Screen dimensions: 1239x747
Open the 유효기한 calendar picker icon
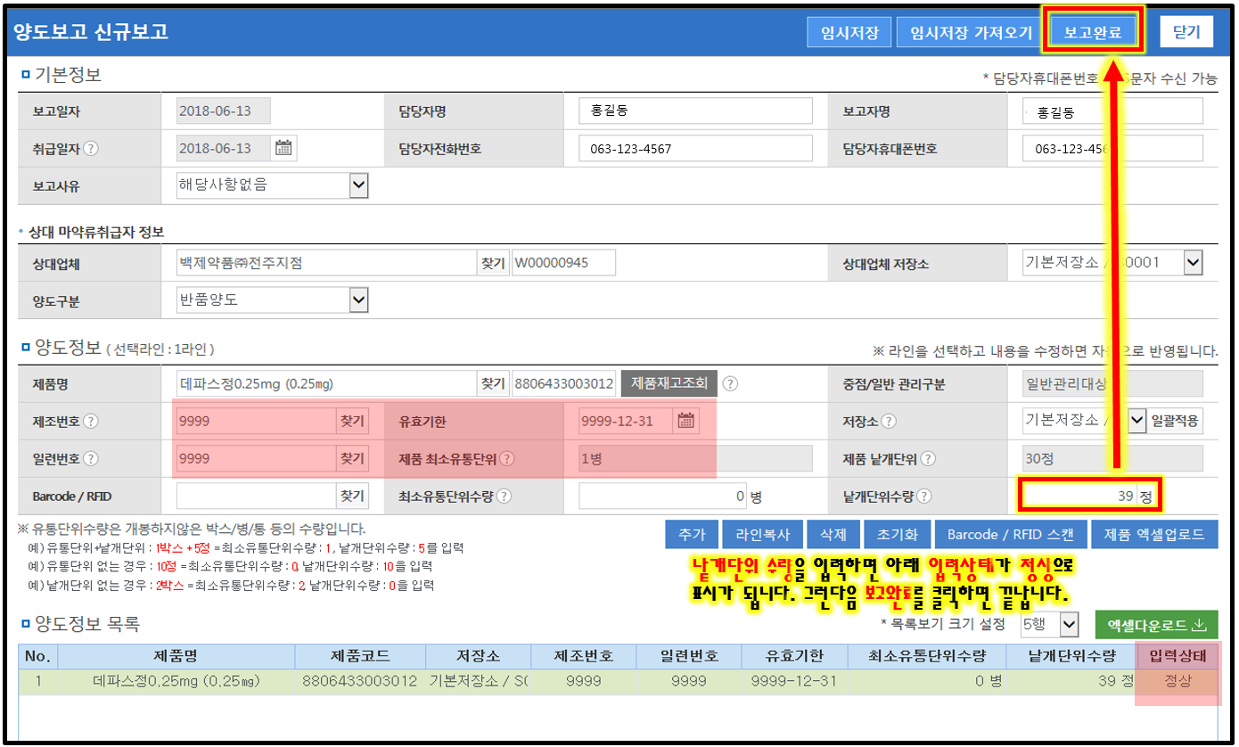(x=685, y=421)
